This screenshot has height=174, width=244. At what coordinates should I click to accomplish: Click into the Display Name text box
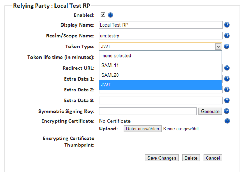(x=161, y=25)
